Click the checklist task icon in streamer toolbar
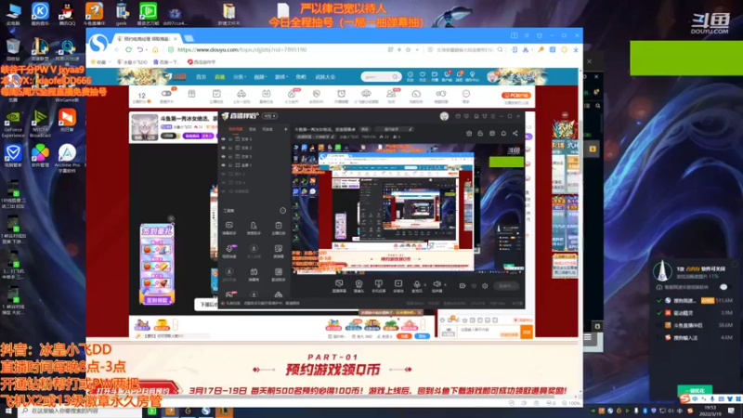 (216, 94)
